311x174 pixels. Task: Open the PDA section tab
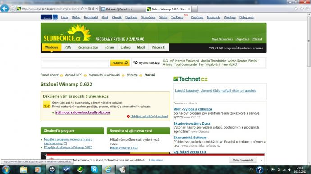click(68, 47)
